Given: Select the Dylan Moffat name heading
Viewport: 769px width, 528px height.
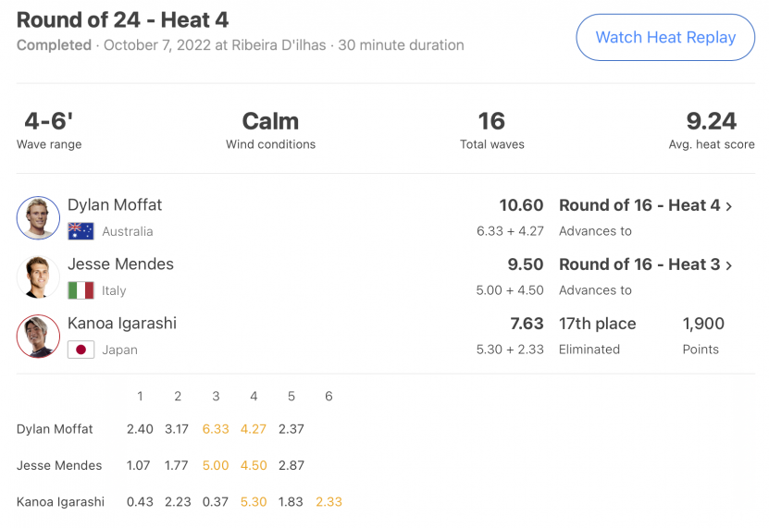Looking at the screenshot, I should click(x=115, y=205).
